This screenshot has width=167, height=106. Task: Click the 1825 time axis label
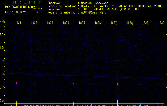[82, 23]
